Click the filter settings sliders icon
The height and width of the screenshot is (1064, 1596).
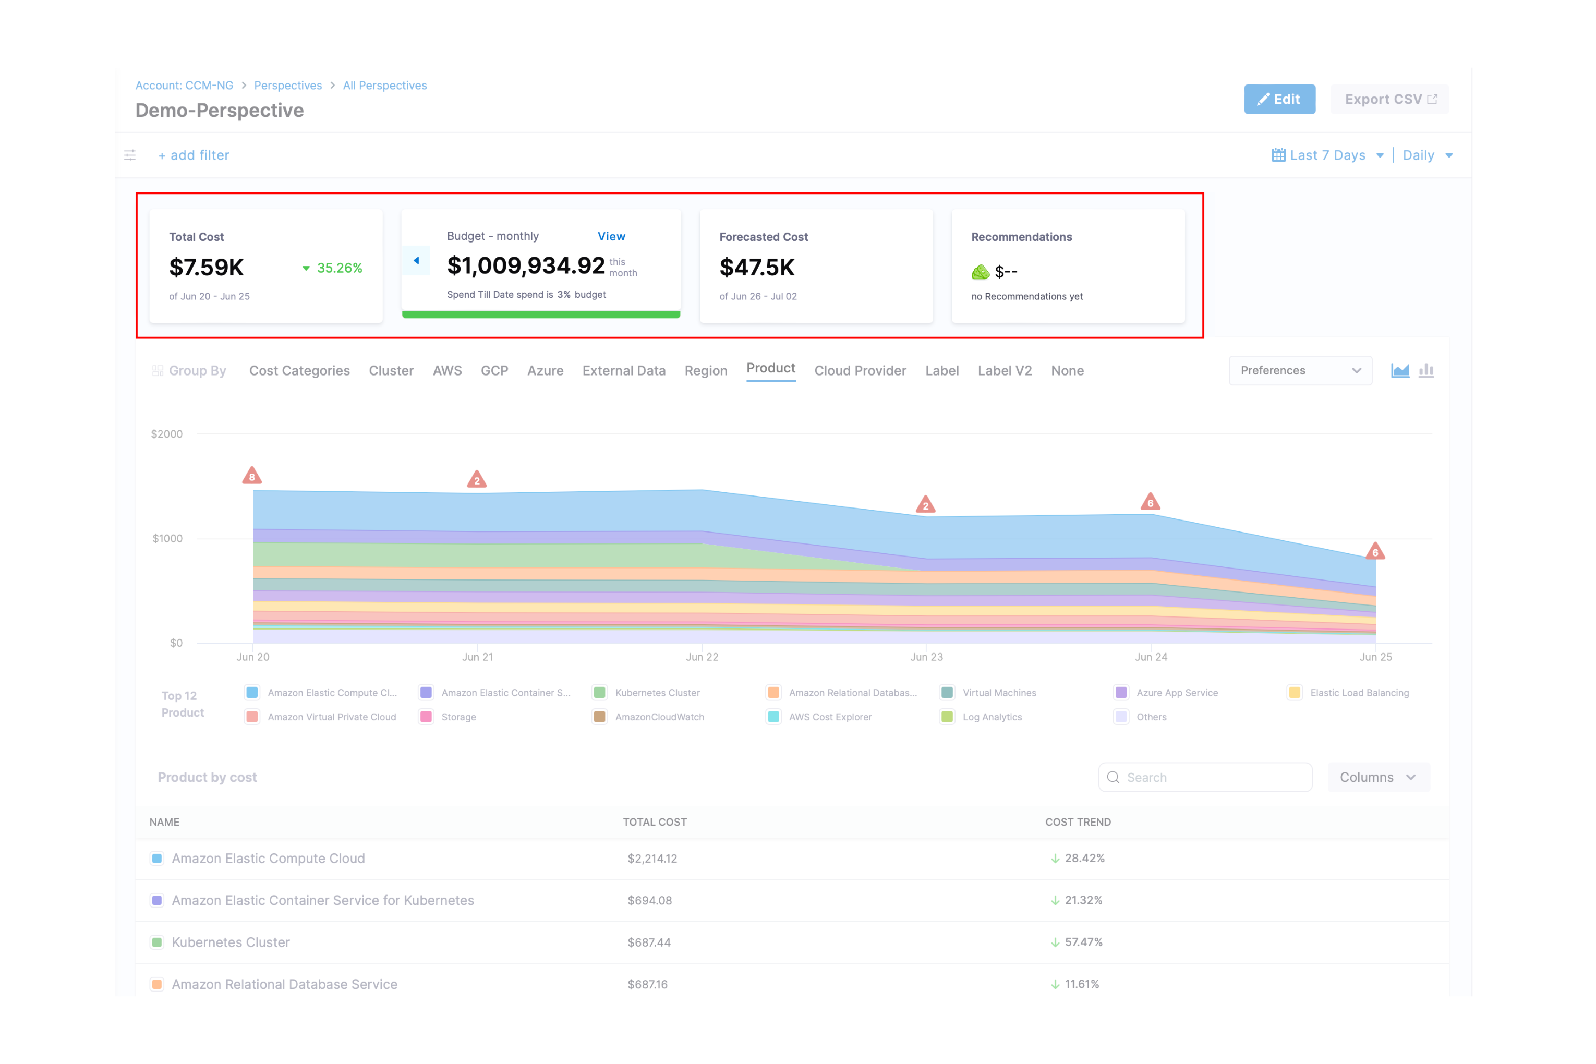point(130,155)
